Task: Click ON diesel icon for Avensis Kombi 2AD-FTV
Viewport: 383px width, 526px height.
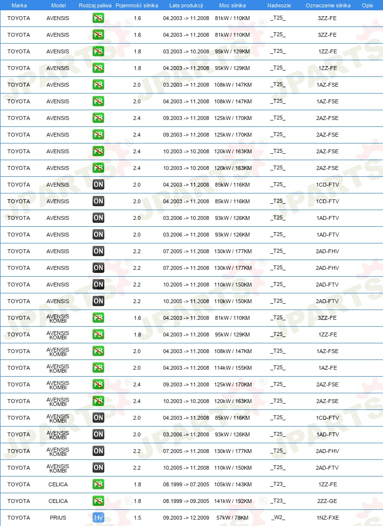Action: click(98, 468)
